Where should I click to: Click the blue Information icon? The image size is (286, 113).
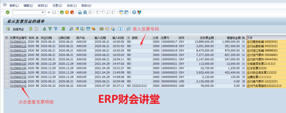(120, 29)
